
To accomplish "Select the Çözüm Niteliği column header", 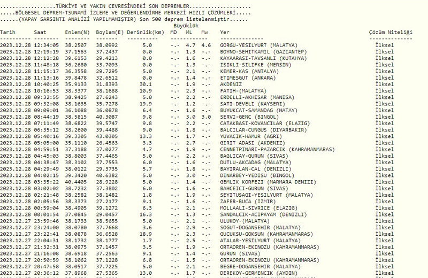I will 391,33.
